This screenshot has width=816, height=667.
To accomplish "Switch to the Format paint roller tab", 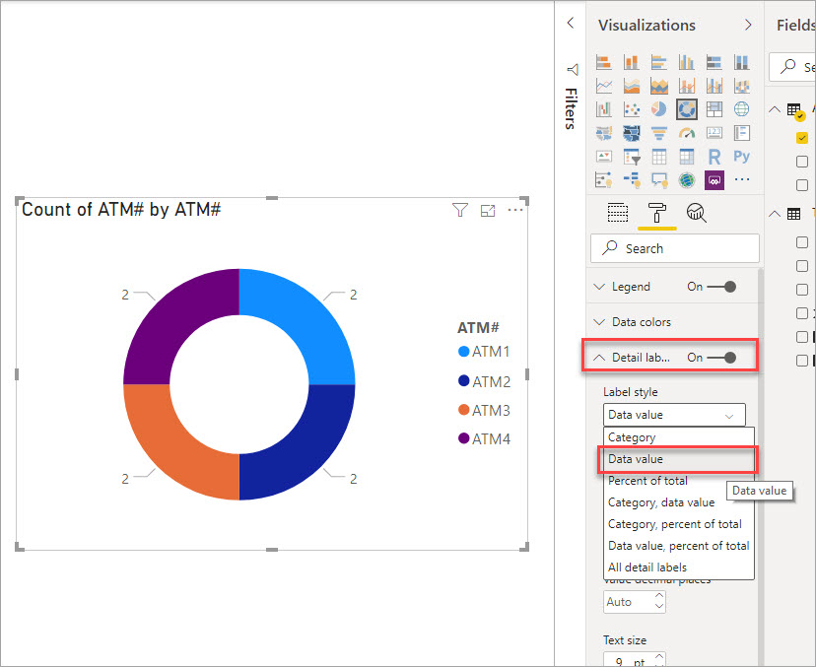I will pyautogui.click(x=656, y=213).
